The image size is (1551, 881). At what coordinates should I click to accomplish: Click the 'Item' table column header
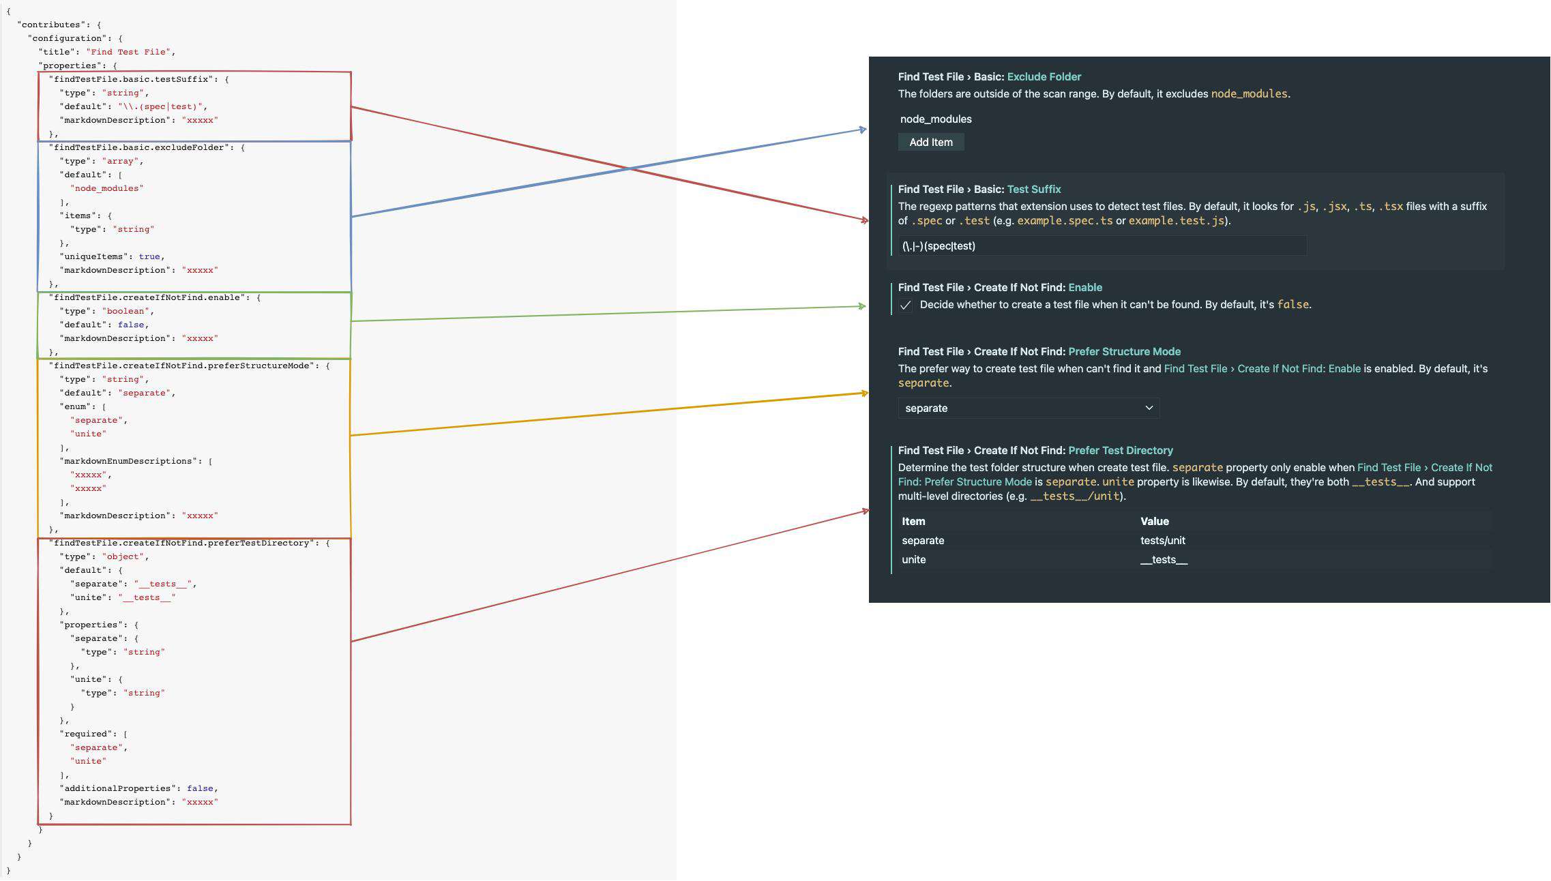[x=913, y=521]
